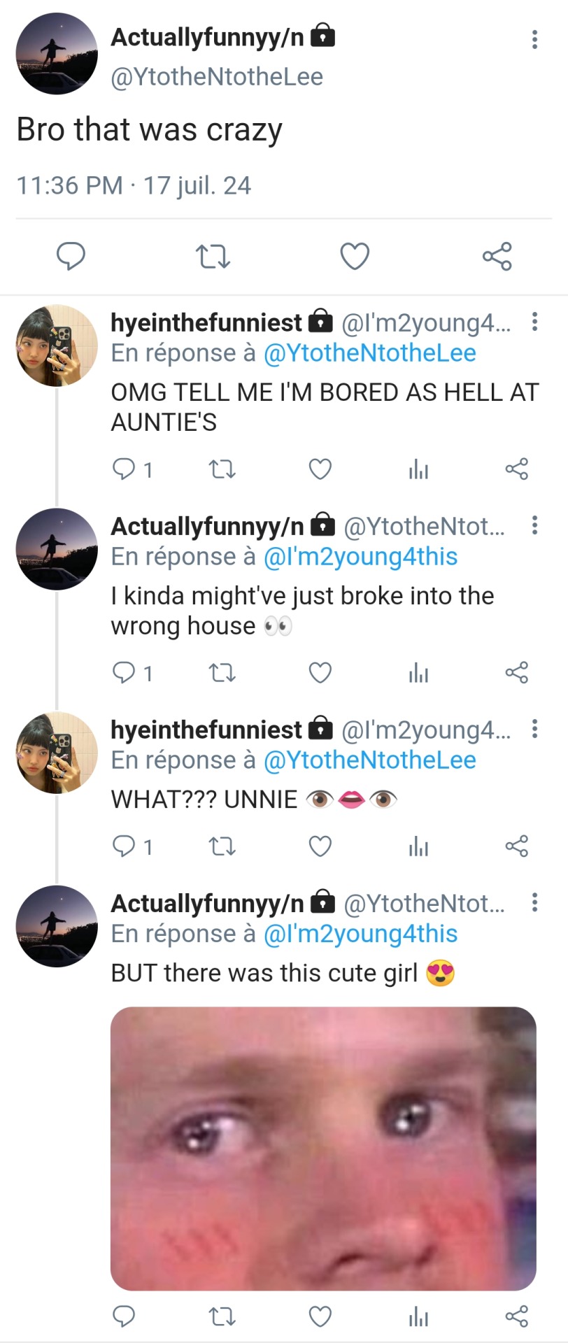Viewport: 568px width, 1343px height.
Task: Share the main tweet by Actuallyfunnyy/n
Action: pyautogui.click(x=497, y=256)
